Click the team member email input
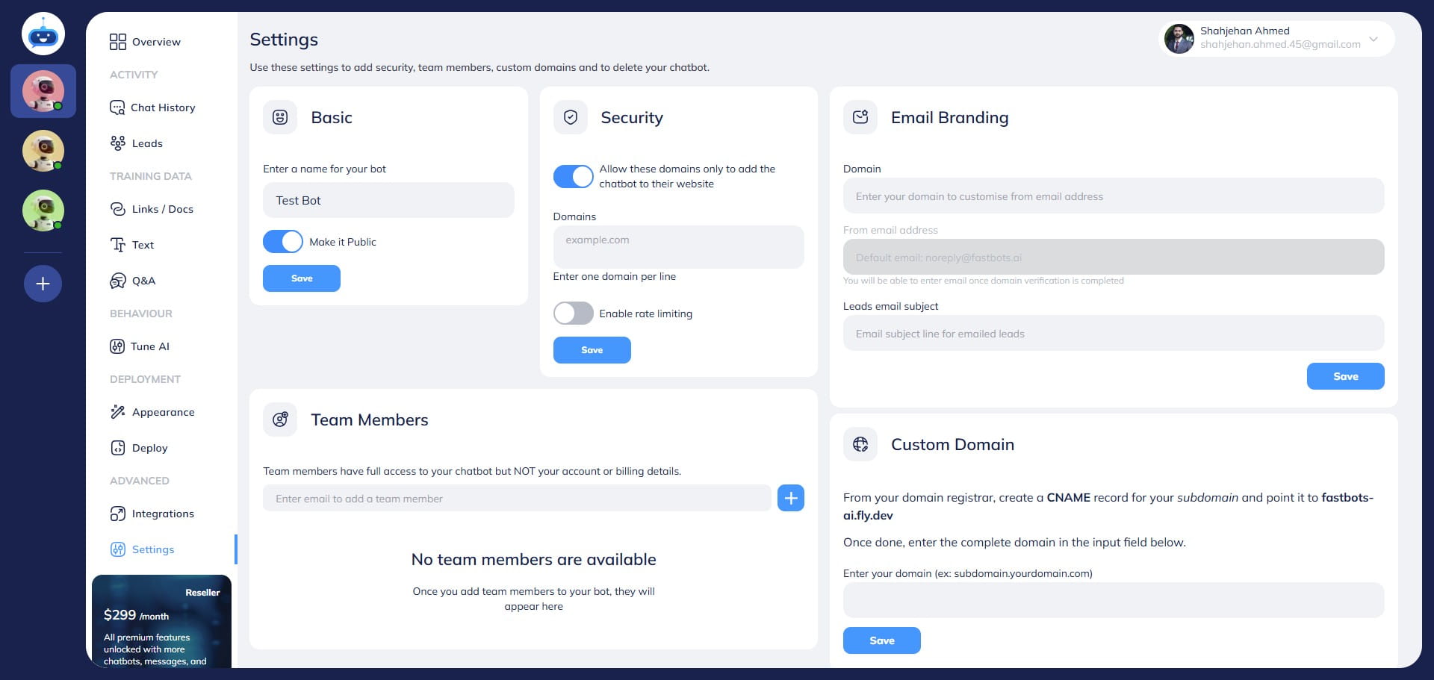The width and height of the screenshot is (1434, 680). pyautogui.click(x=517, y=498)
